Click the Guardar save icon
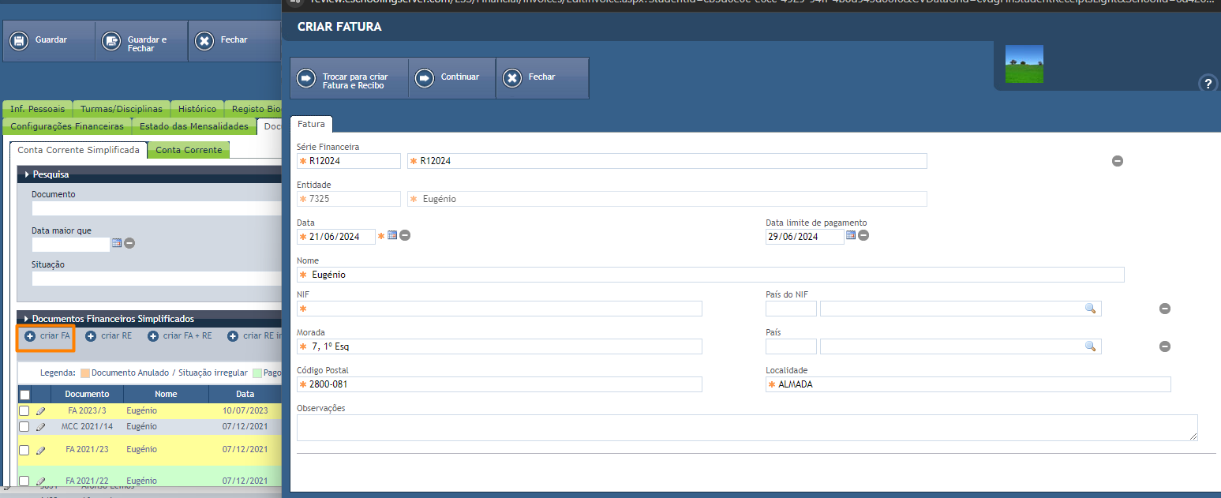1221x498 pixels. point(18,40)
